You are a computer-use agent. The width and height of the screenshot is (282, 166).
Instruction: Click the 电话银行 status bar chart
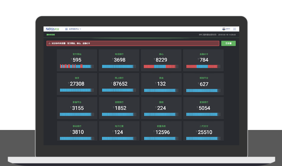click(x=119, y=66)
